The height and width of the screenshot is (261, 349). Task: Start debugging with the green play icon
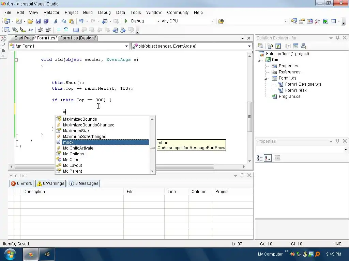click(x=126, y=21)
